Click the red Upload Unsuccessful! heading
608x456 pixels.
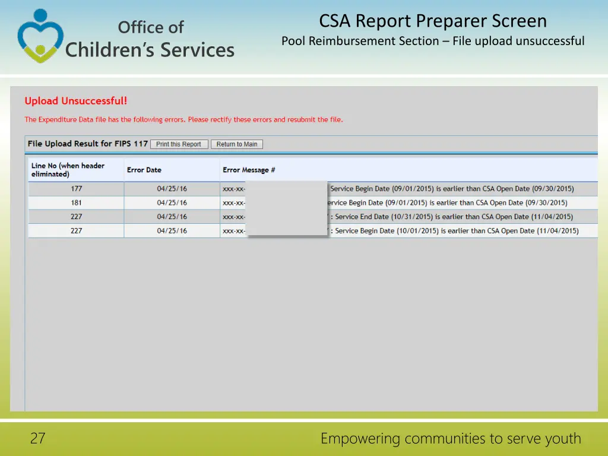pyautogui.click(x=76, y=101)
